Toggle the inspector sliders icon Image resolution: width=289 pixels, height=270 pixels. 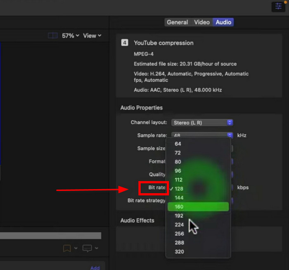click(x=278, y=6)
